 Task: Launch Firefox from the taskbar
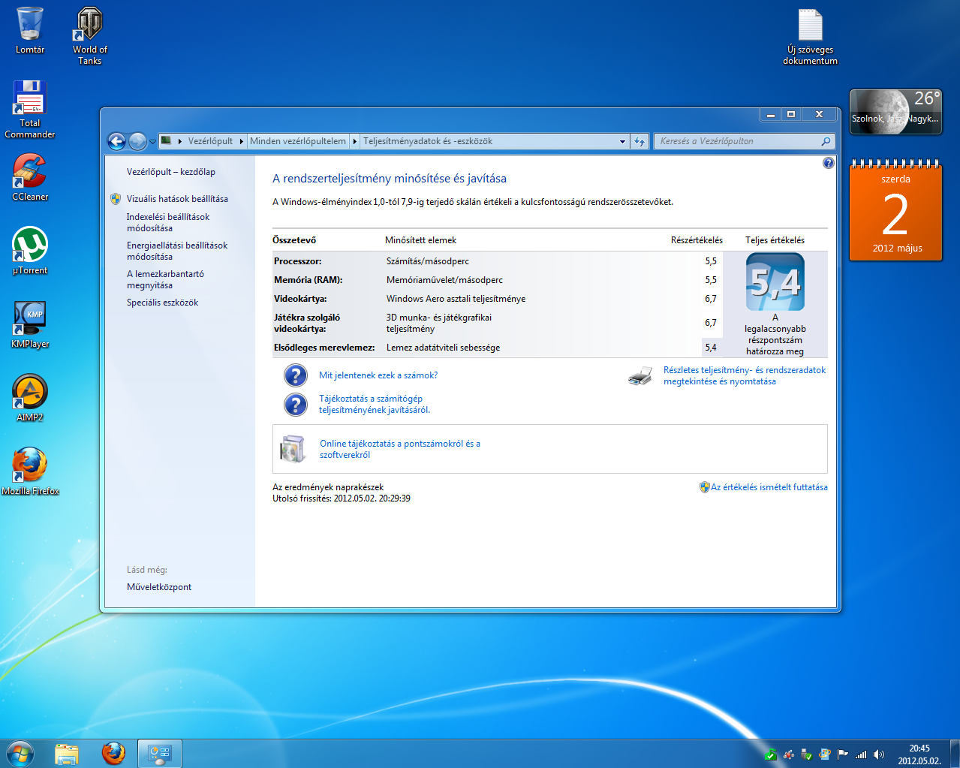tap(113, 754)
